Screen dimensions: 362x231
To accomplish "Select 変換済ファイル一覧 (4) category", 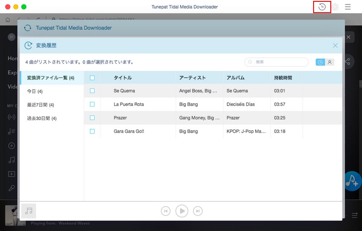I will click(52, 78).
